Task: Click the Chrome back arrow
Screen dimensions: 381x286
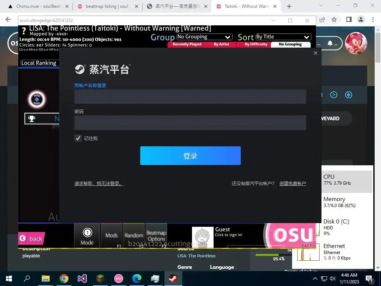Action: [x=8, y=19]
